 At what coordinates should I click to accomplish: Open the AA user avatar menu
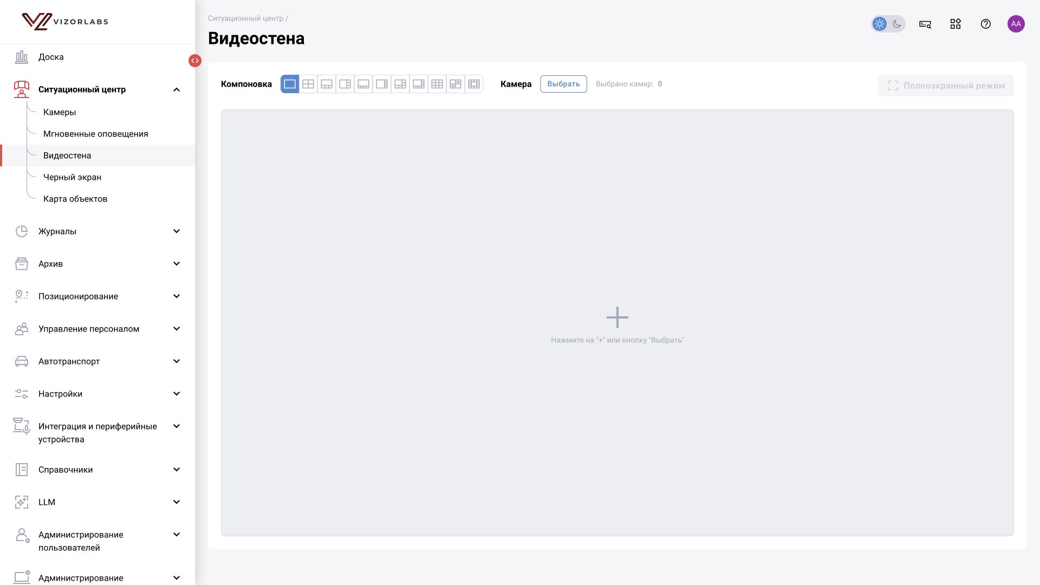(1016, 24)
